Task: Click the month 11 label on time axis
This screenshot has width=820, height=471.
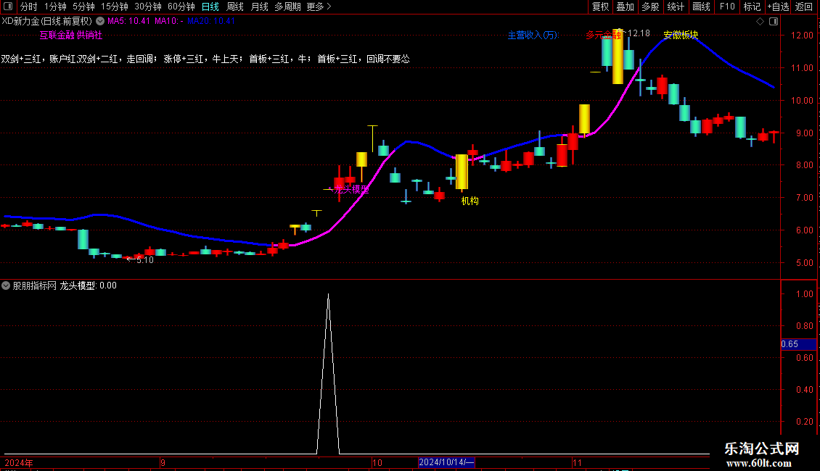Action: point(577,462)
